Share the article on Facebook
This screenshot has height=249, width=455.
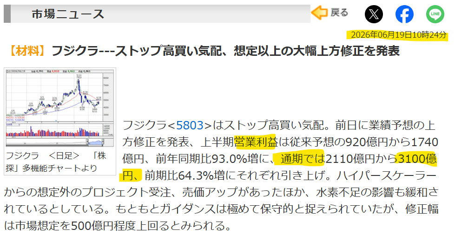click(404, 14)
